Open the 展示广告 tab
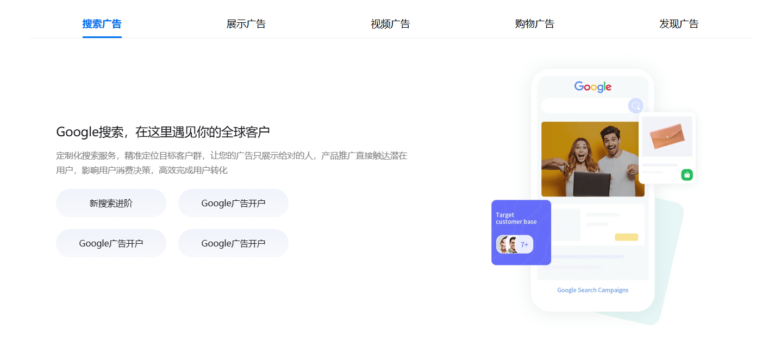Image resolution: width=762 pixels, height=348 pixels. [x=246, y=24]
